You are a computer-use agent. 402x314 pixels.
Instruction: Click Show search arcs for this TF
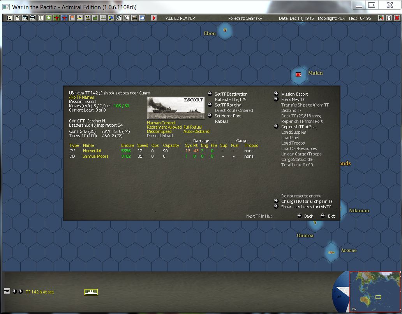click(306, 207)
